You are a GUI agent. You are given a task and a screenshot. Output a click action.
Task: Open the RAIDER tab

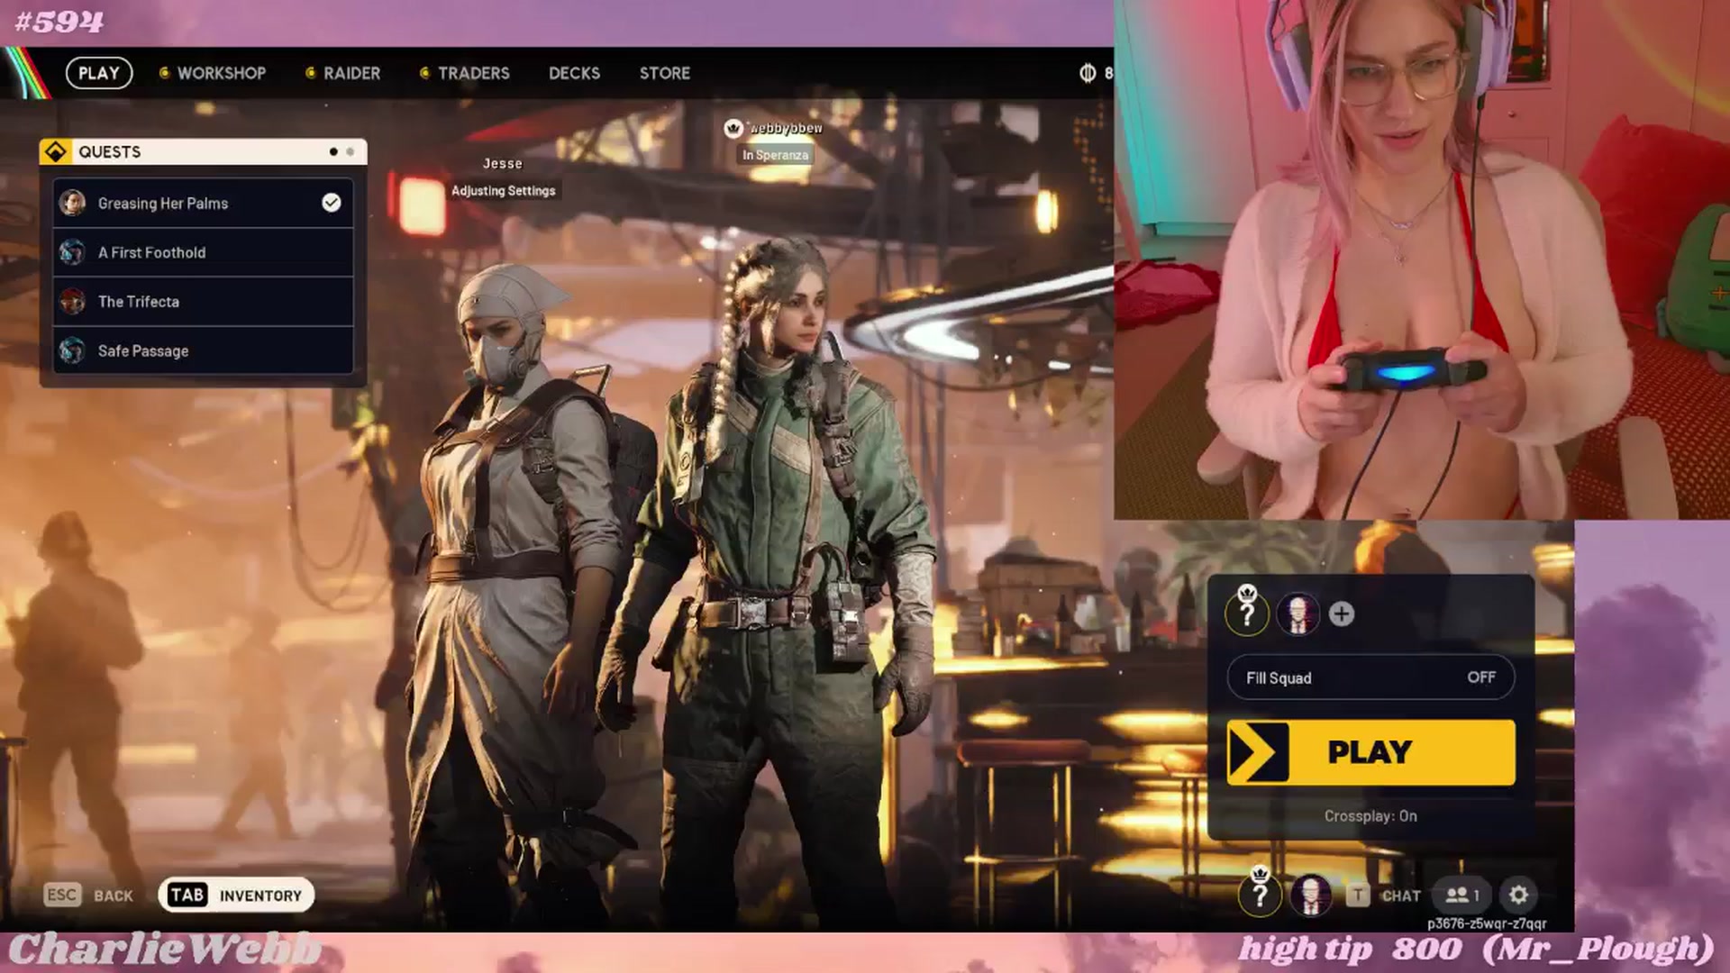343,73
